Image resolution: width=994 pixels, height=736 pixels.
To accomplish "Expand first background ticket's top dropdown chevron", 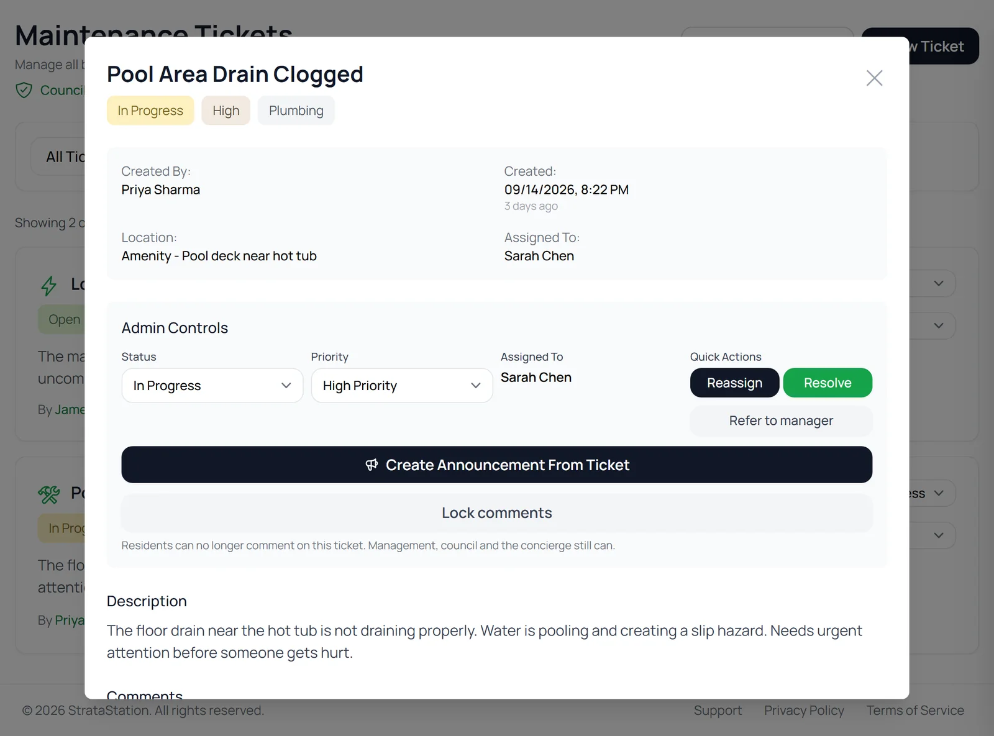I will [939, 283].
